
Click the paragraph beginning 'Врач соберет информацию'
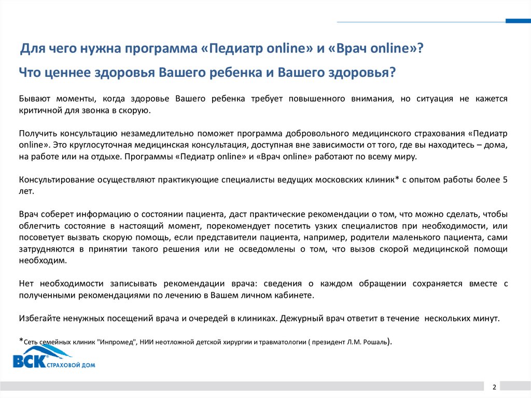(x=263, y=237)
